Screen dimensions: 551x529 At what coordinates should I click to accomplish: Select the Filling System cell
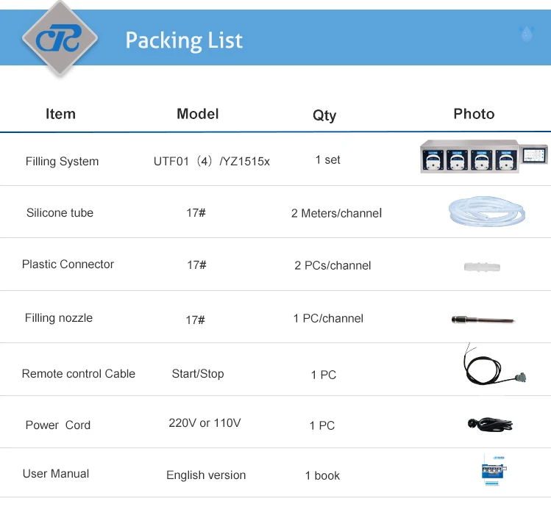[63, 162]
